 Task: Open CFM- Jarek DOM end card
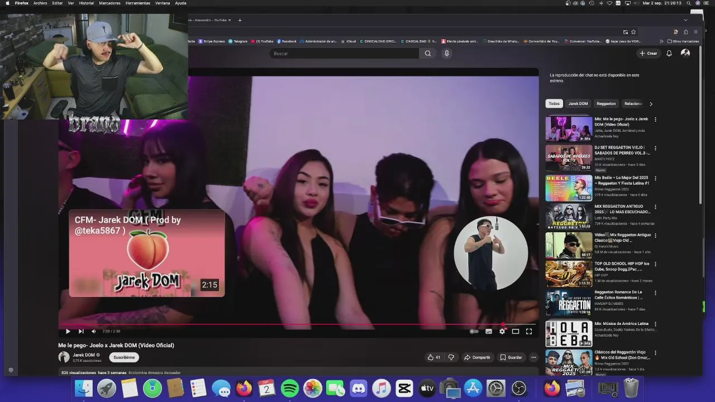[147, 253]
